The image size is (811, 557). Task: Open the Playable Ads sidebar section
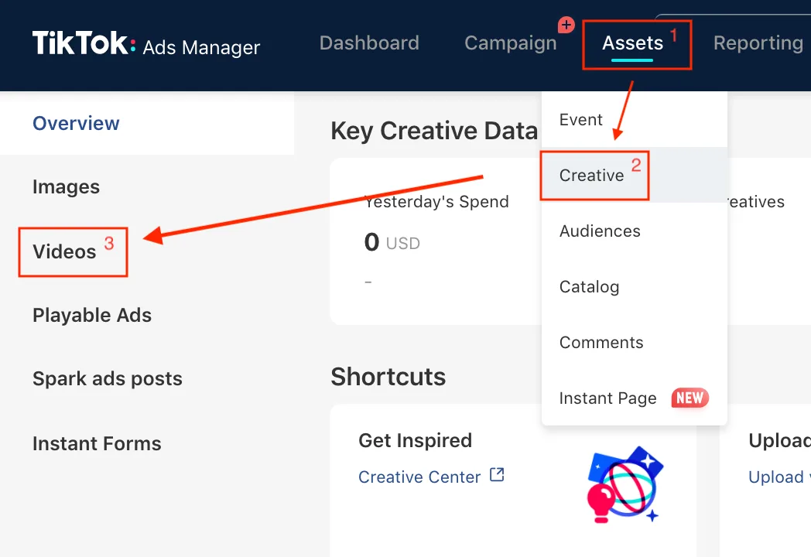point(92,315)
